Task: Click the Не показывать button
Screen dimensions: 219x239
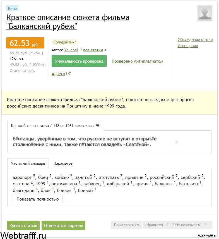Action: coord(188,225)
